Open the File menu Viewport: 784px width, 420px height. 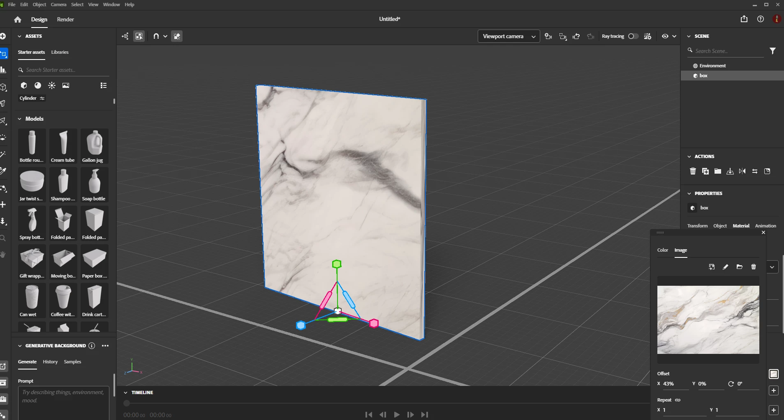[12, 5]
